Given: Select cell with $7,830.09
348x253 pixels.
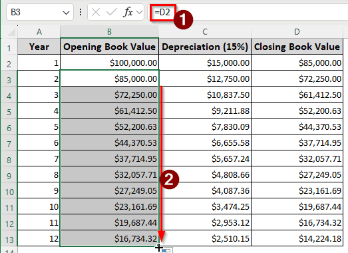Looking at the screenshot, I should pyautogui.click(x=205, y=126).
